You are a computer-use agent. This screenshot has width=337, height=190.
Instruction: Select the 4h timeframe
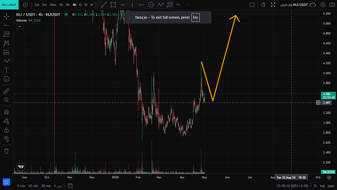[x=74, y=5]
